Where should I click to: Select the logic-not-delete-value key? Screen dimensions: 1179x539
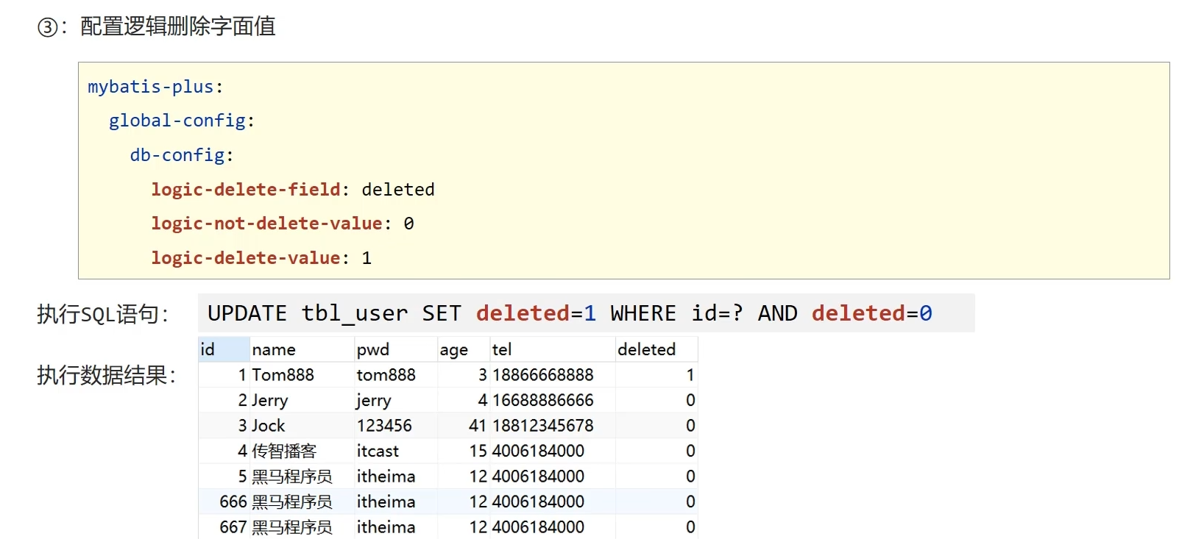coord(266,224)
